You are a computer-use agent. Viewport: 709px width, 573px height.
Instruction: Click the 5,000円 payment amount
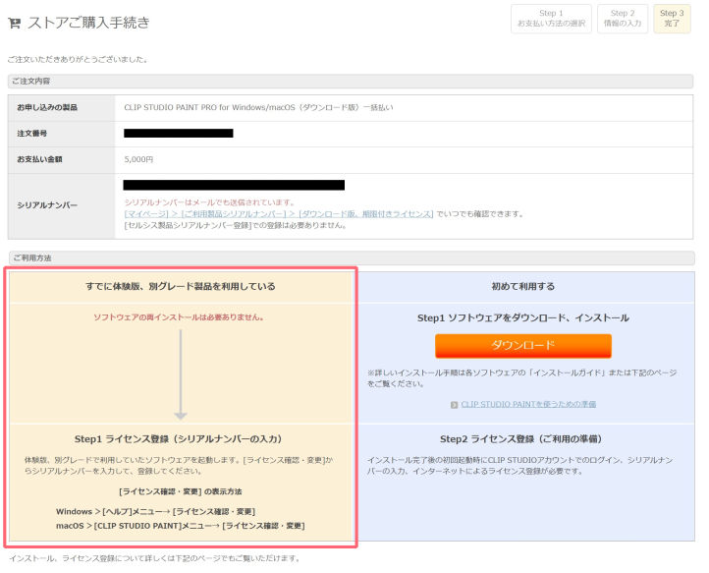pyautogui.click(x=138, y=159)
